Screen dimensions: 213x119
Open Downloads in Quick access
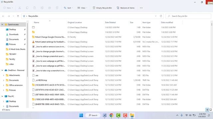coord(14,34)
